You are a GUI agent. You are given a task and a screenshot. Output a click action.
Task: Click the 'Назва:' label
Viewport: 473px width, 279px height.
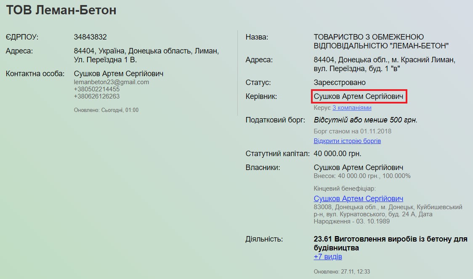[257, 37]
